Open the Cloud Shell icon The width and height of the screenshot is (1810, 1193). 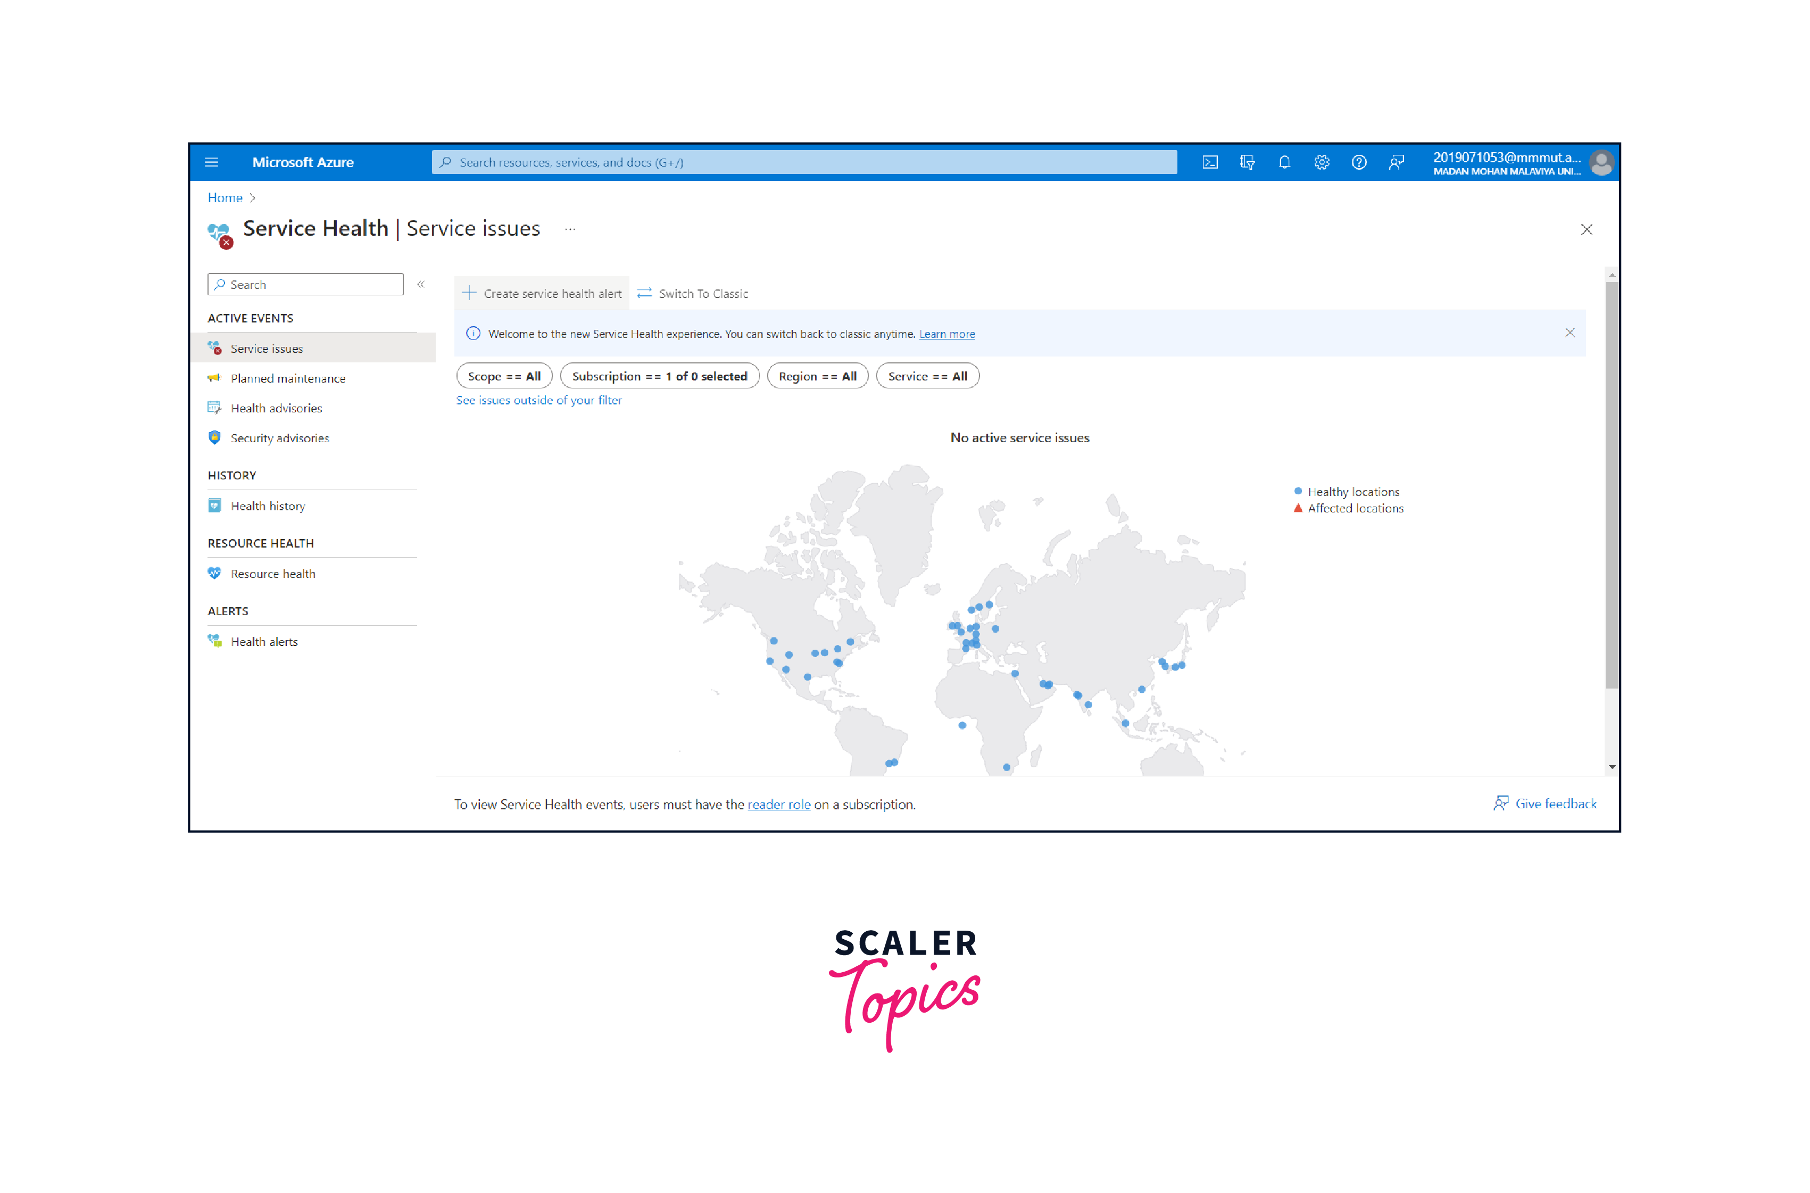point(1209,162)
